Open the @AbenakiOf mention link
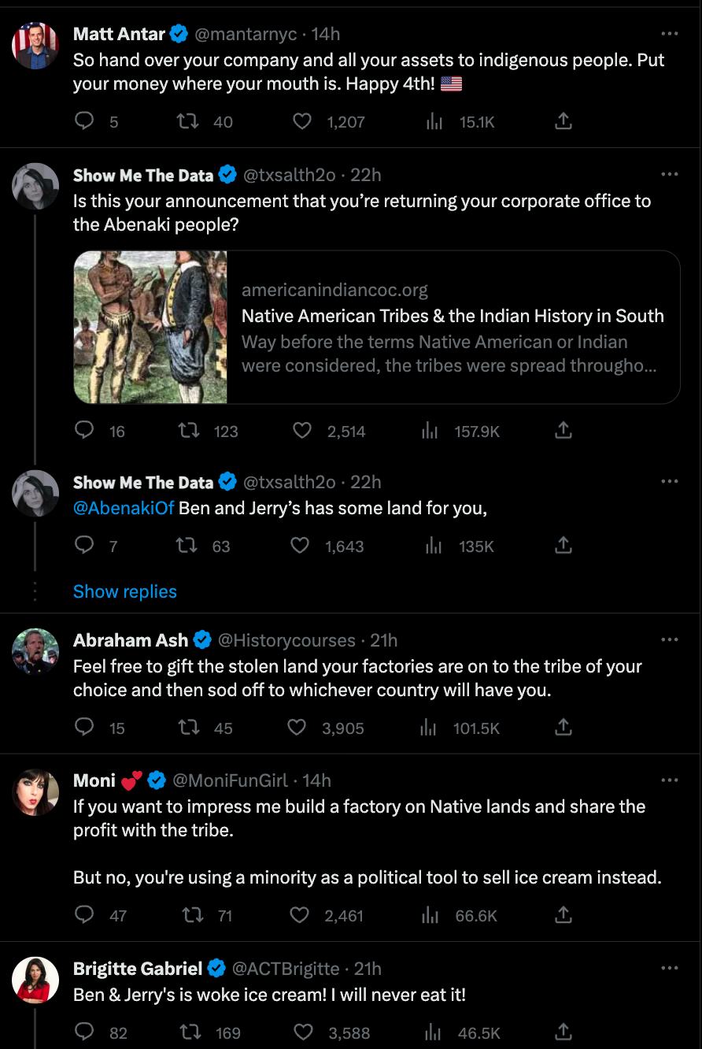 point(124,508)
